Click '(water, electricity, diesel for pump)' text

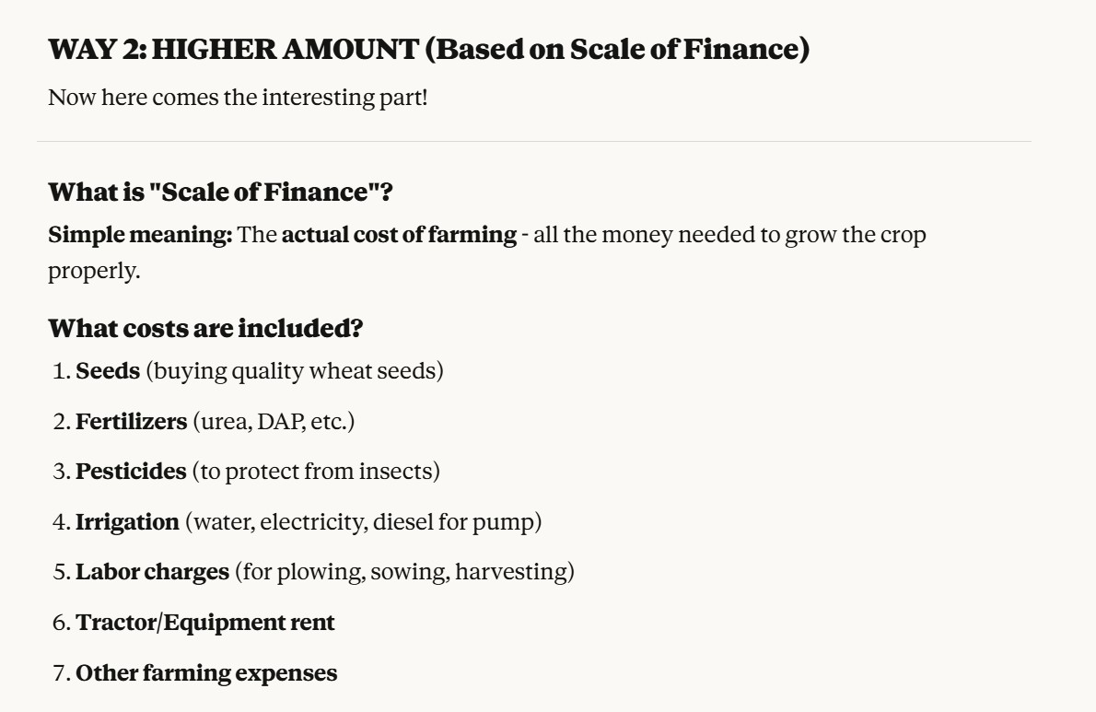[x=364, y=522]
